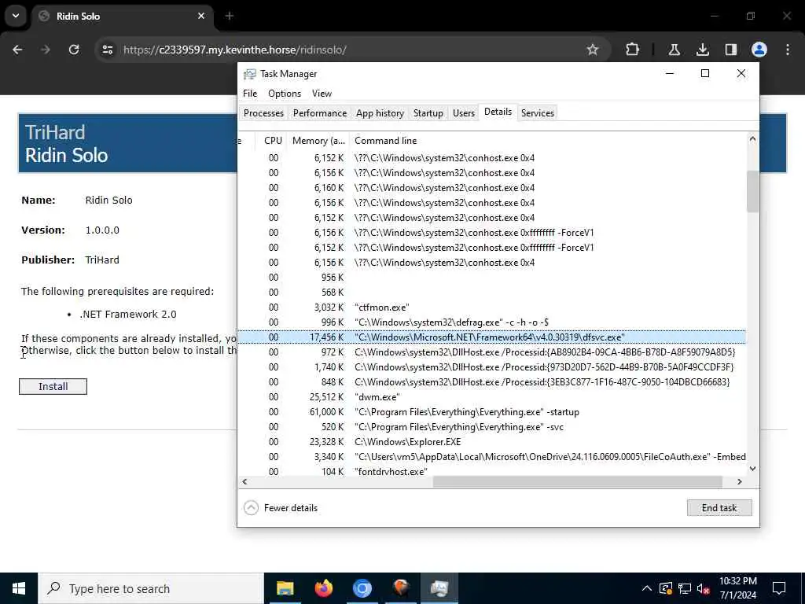Switch to the Processes tab
Screen dimensions: 805x604
pos(263,113)
